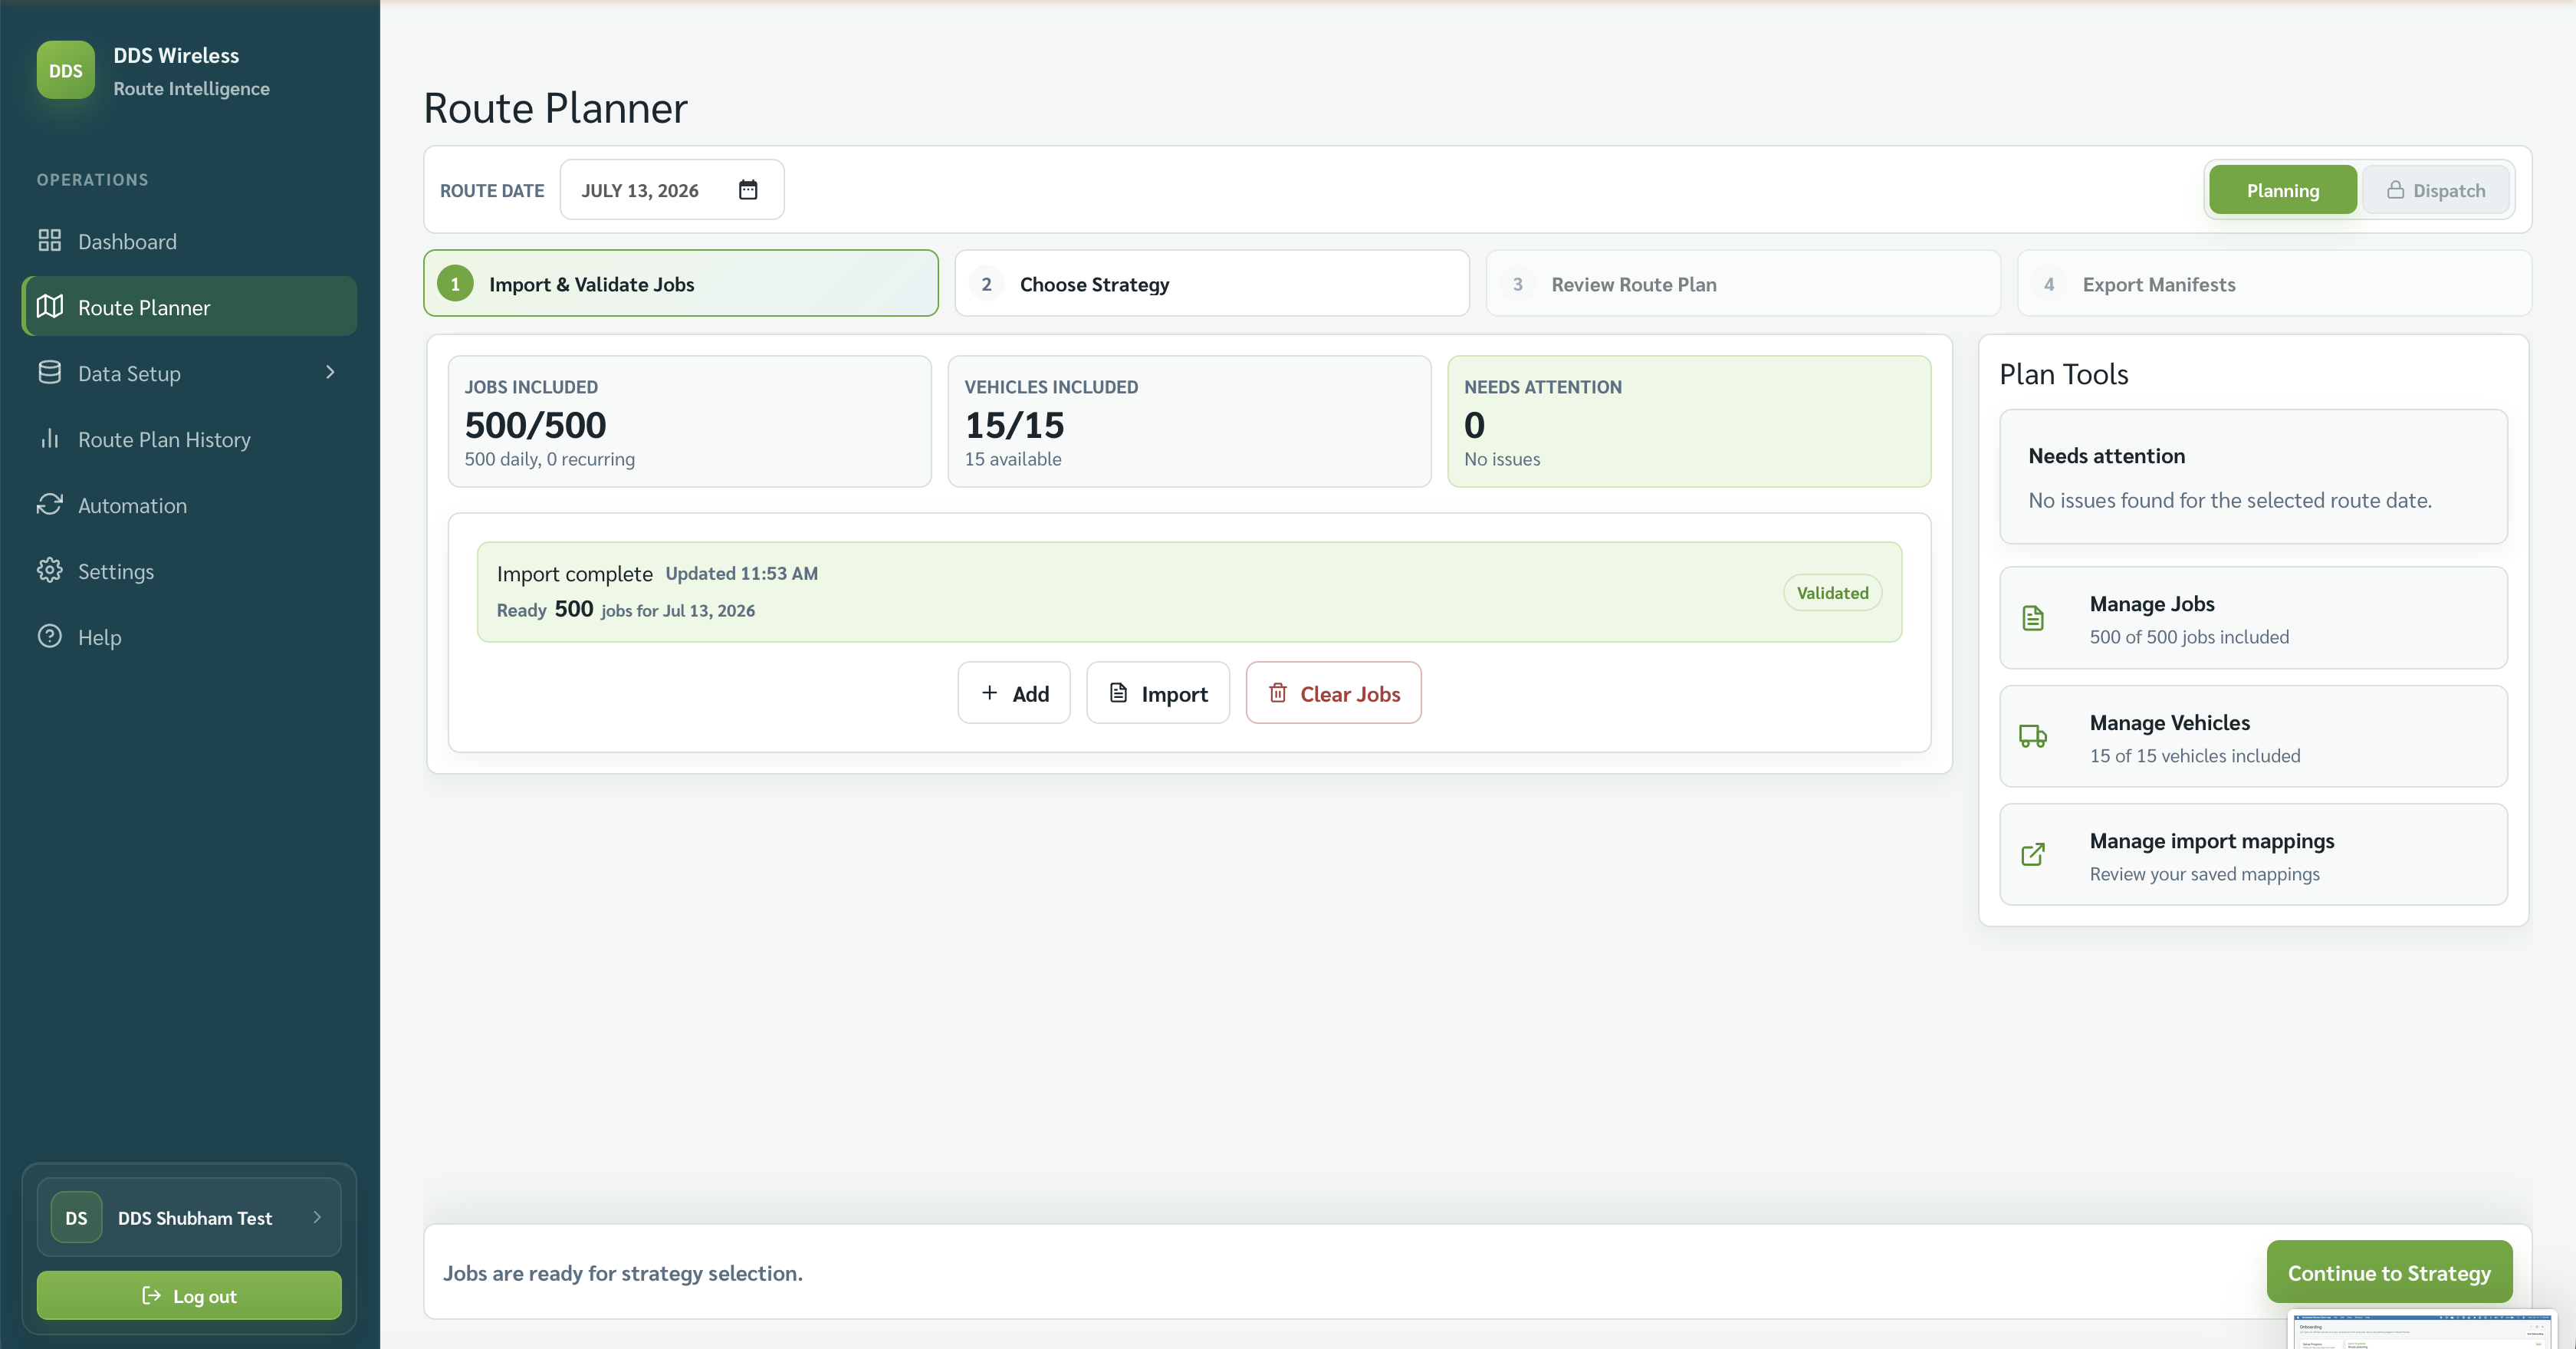Image resolution: width=2576 pixels, height=1349 pixels.
Task: Click the DDS Shubham Test account selector
Action: click(x=189, y=1218)
